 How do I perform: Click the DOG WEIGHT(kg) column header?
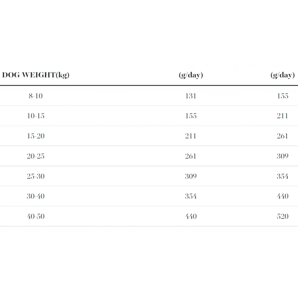36,75
